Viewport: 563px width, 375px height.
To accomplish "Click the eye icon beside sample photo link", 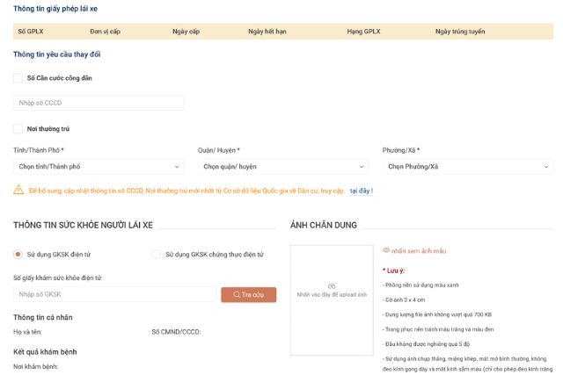I will pyautogui.click(x=386, y=250).
